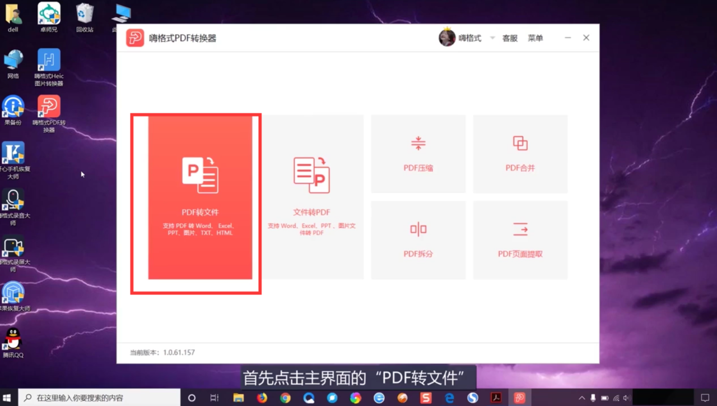The image size is (717, 406).
Task: Open Internet Explorer from taskbar
Action: (x=379, y=398)
